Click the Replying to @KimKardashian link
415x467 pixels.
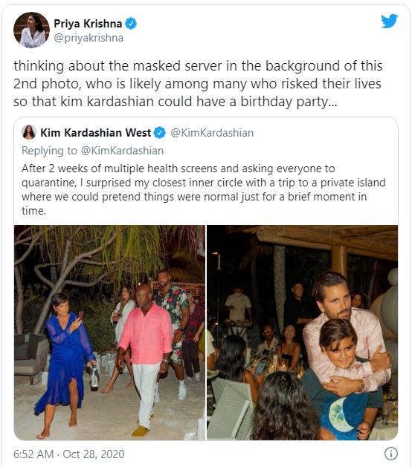[92, 151]
